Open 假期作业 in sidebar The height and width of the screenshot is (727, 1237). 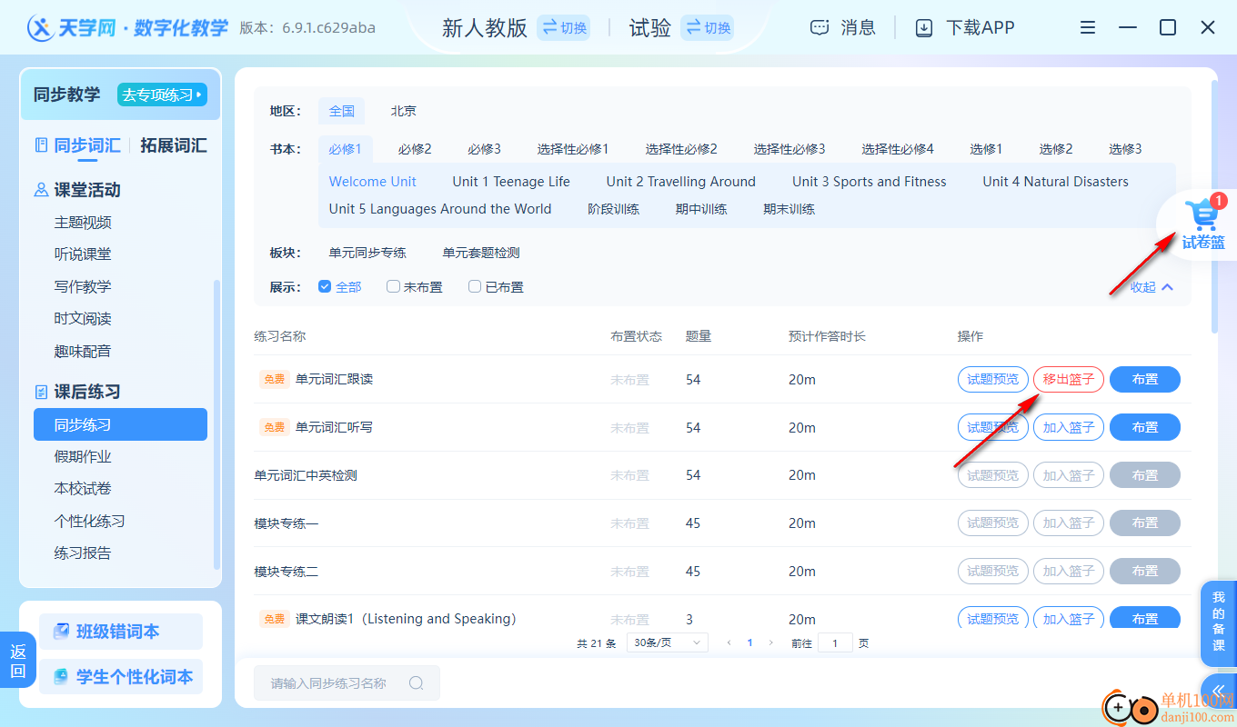click(83, 456)
